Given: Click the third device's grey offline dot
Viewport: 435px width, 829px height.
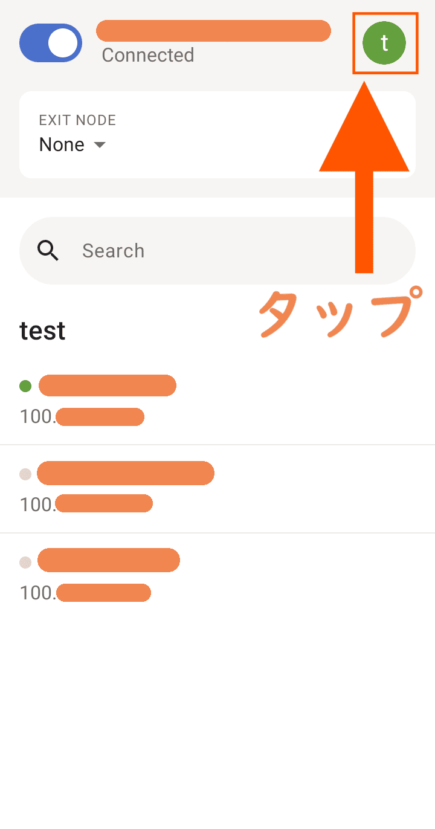Looking at the screenshot, I should 25,563.
